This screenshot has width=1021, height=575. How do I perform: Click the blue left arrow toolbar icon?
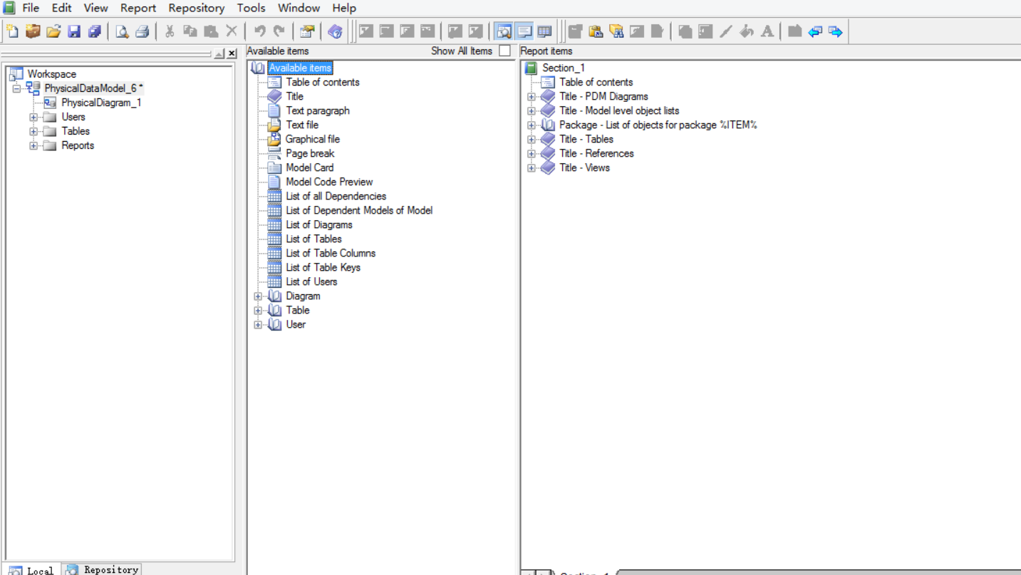[815, 31]
